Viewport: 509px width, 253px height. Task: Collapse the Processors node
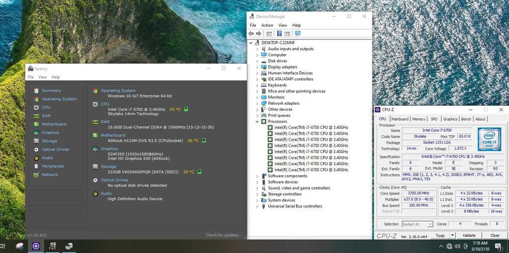click(258, 121)
